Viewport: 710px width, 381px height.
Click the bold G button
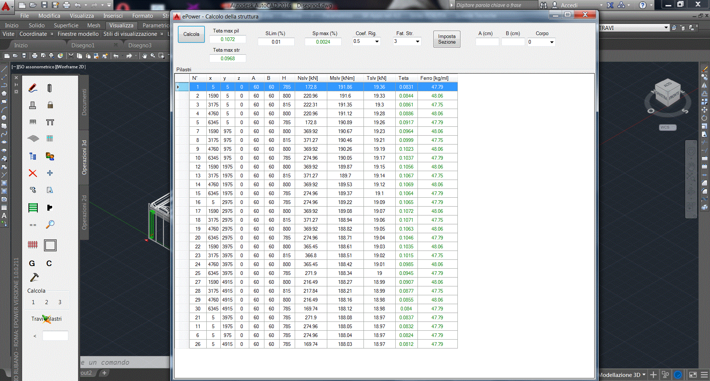tap(32, 263)
